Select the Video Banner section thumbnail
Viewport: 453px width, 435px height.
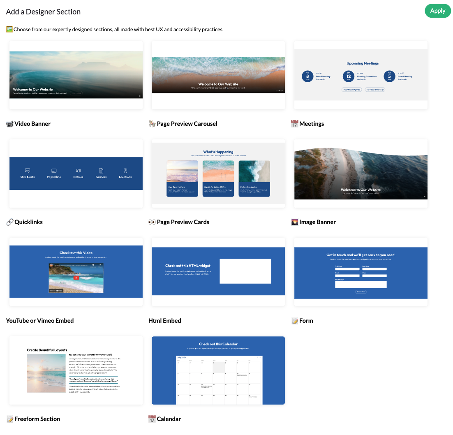point(76,75)
